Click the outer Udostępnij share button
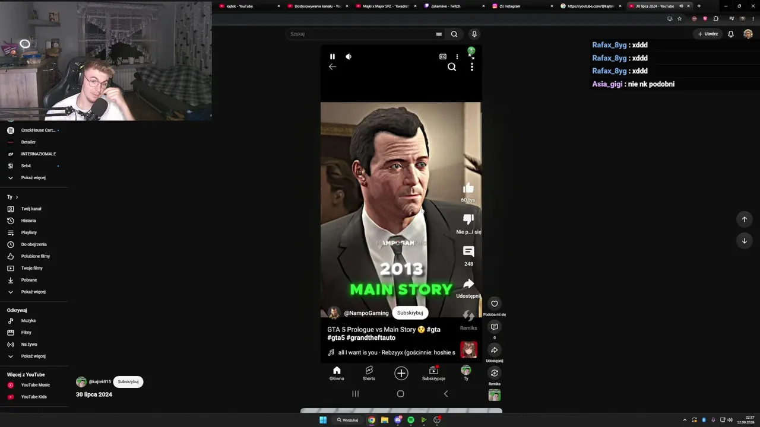This screenshot has width=760, height=427. tap(494, 350)
